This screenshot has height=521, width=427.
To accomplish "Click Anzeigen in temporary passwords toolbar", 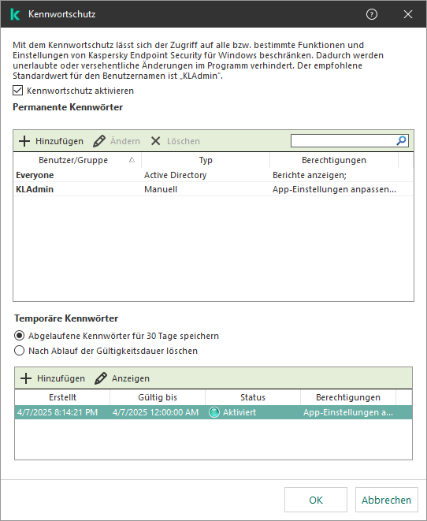I will click(x=122, y=378).
